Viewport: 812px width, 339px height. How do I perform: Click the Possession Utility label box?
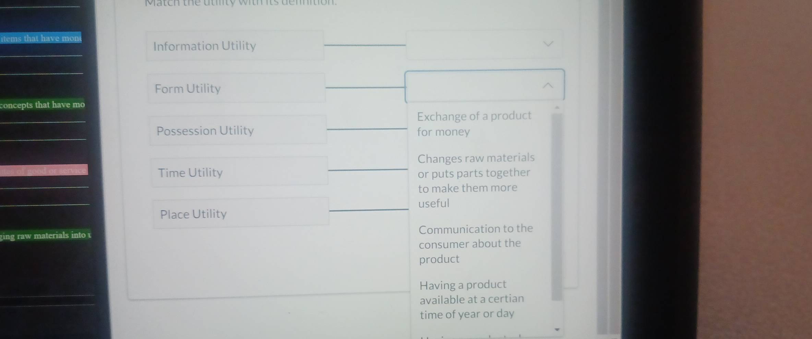pos(238,131)
